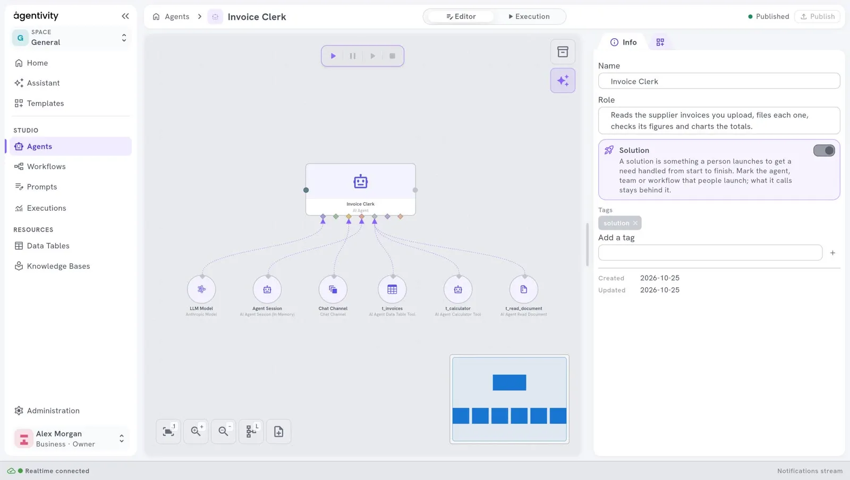Select the t_calculator tool node
850x480 pixels.
coord(458,289)
